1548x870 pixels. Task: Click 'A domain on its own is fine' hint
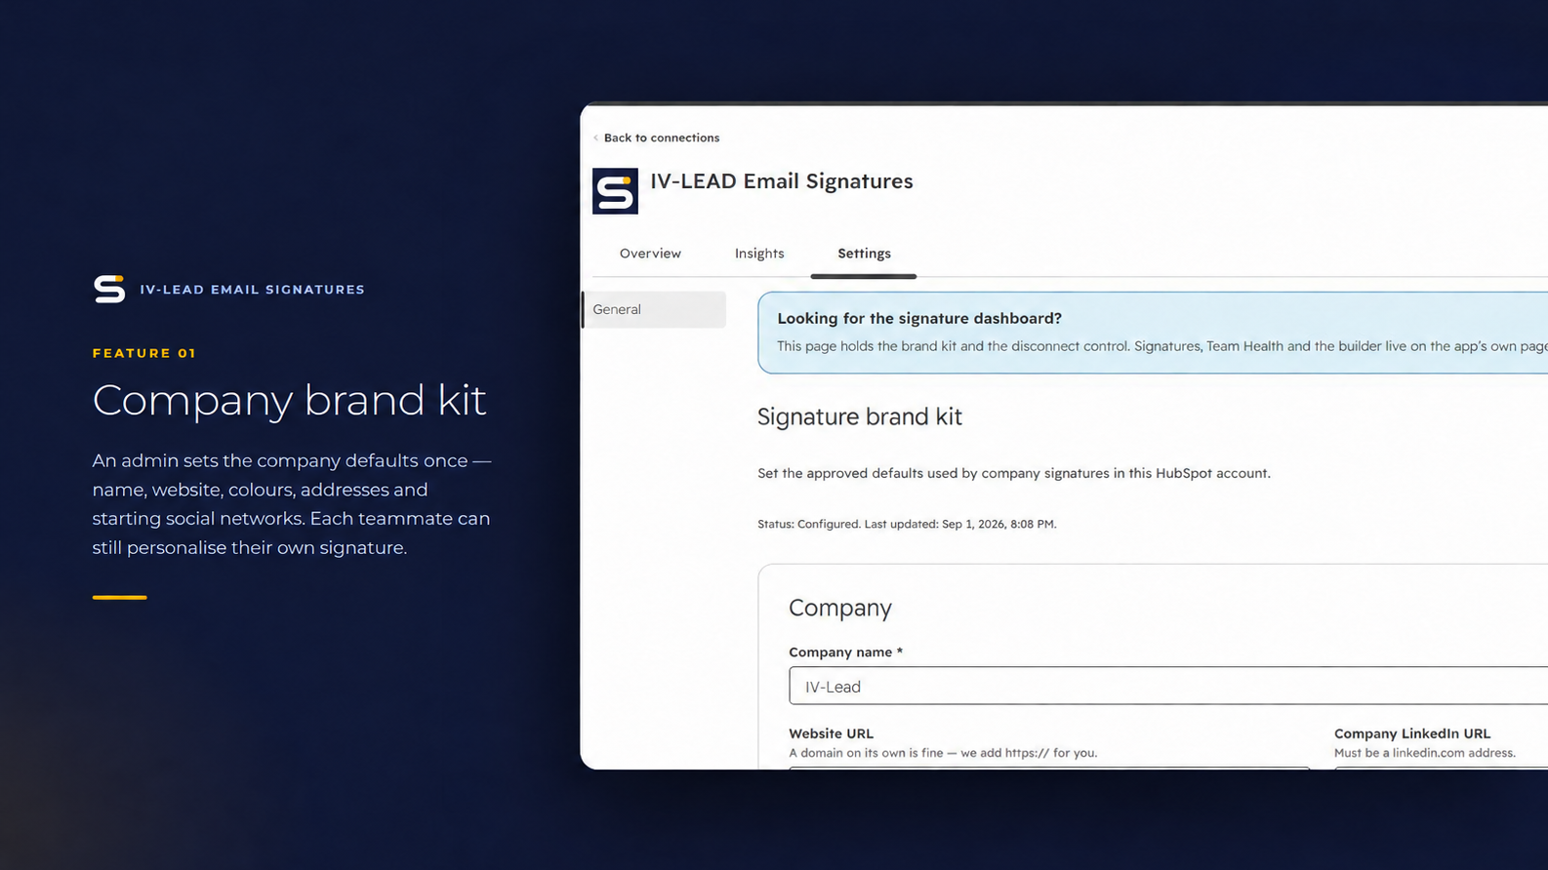coord(943,753)
